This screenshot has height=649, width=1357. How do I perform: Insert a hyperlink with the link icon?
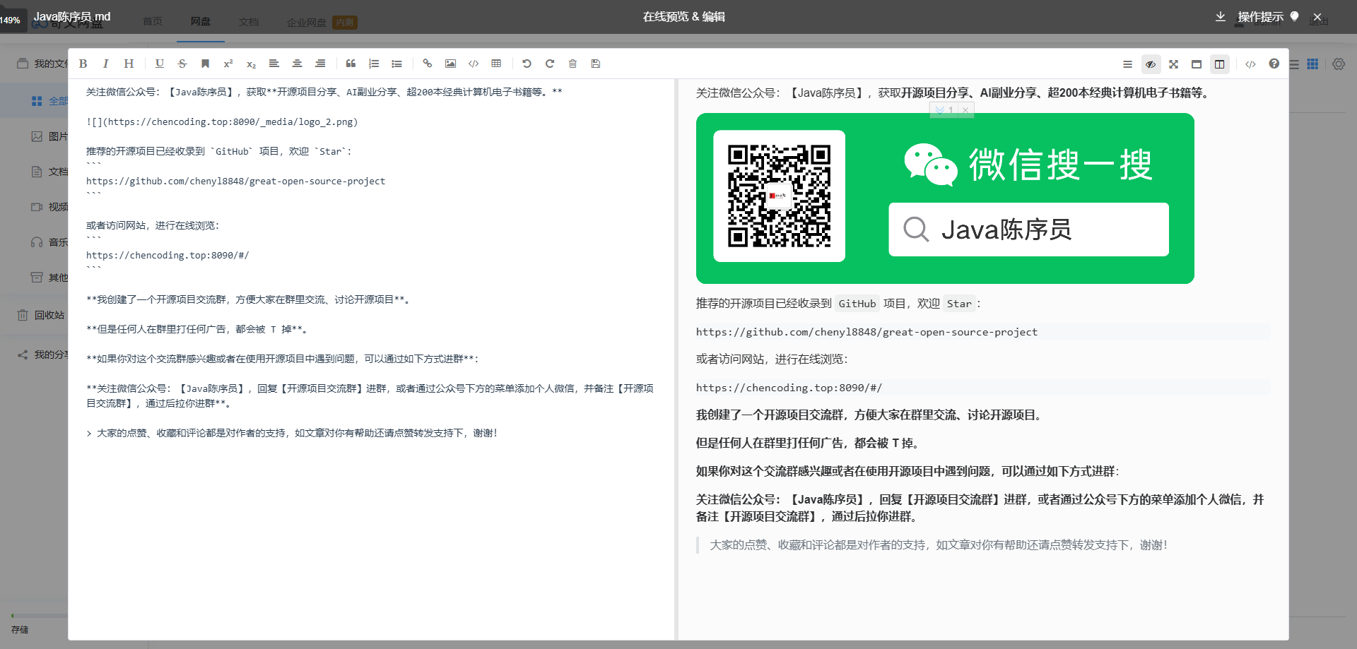click(x=427, y=64)
